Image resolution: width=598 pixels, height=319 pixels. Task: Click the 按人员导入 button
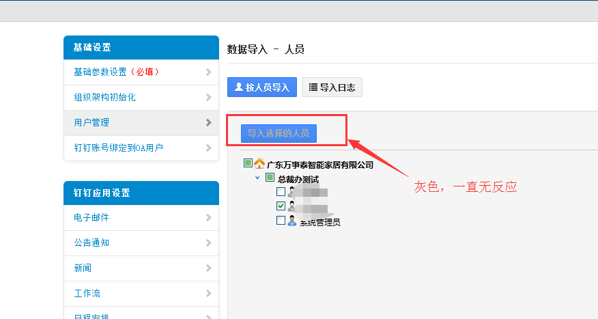(x=262, y=87)
